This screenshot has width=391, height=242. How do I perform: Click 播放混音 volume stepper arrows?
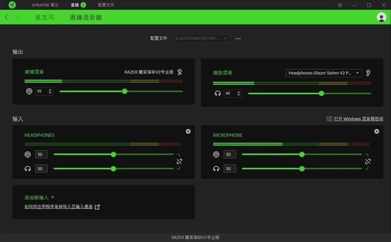point(239,94)
